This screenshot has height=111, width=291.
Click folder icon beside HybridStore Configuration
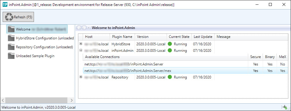click(11, 38)
